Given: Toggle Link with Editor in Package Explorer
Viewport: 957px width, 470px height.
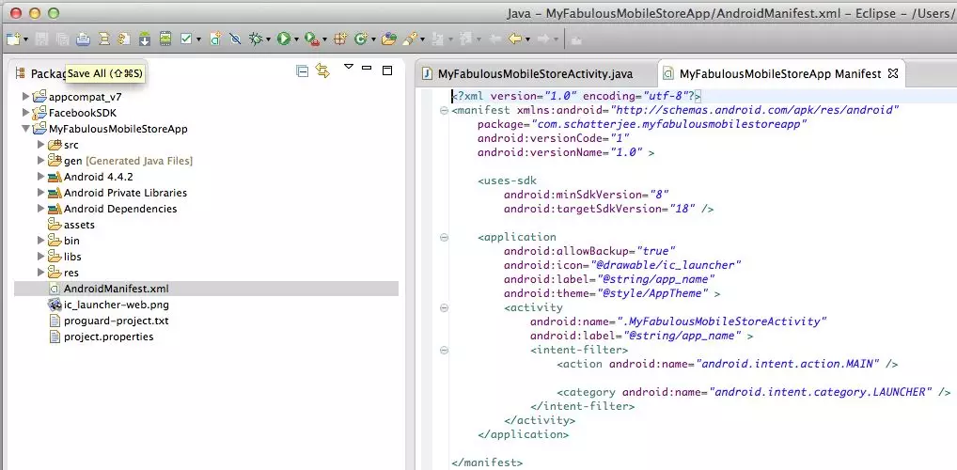Looking at the screenshot, I should click(322, 70).
